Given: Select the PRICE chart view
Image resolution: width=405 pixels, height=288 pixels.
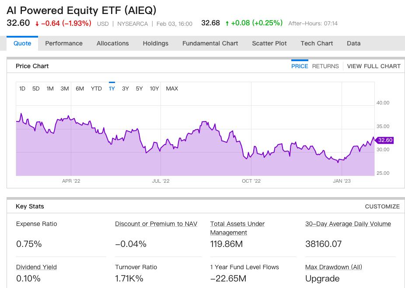Looking at the screenshot, I should tap(300, 66).
